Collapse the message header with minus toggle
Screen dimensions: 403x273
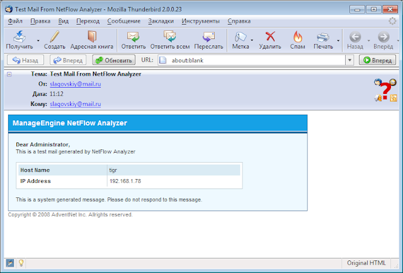tap(9, 74)
